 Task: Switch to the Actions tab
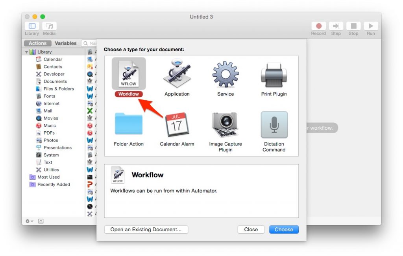point(37,43)
